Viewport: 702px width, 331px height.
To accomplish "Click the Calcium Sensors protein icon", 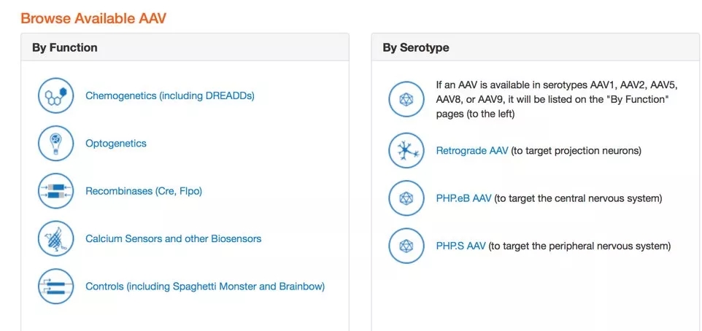I will (56, 238).
